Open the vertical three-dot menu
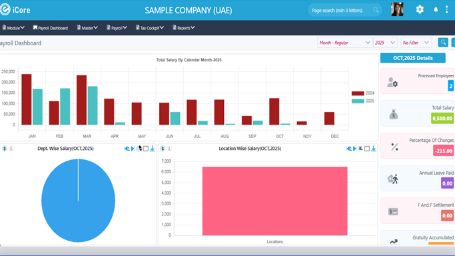Image resolution: width=455 pixels, height=256 pixels. click(x=446, y=9)
